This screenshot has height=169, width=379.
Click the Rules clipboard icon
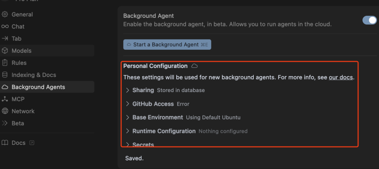[x=5, y=63]
